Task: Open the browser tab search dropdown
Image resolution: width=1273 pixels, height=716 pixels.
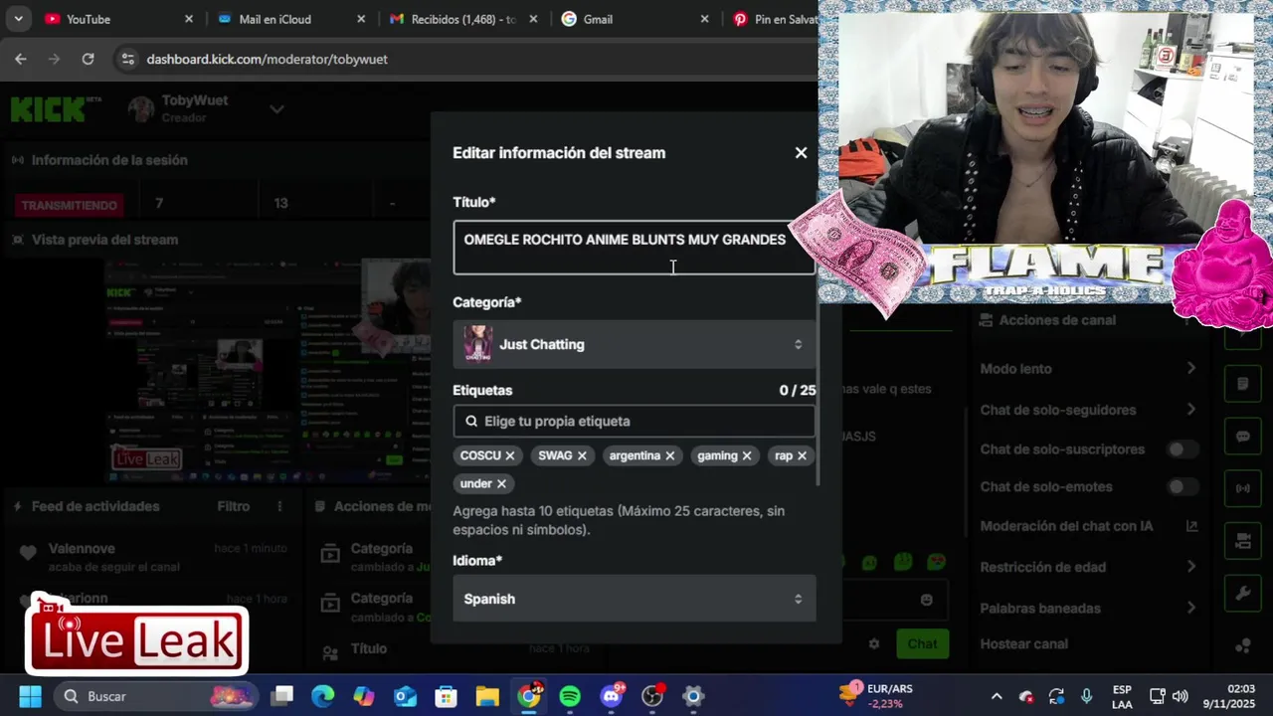Action: tap(18, 19)
